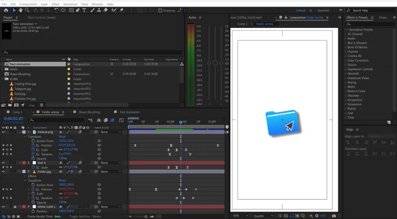The width and height of the screenshot is (397, 219).
Task: Go to the Home screen icon
Action: point(6,11)
